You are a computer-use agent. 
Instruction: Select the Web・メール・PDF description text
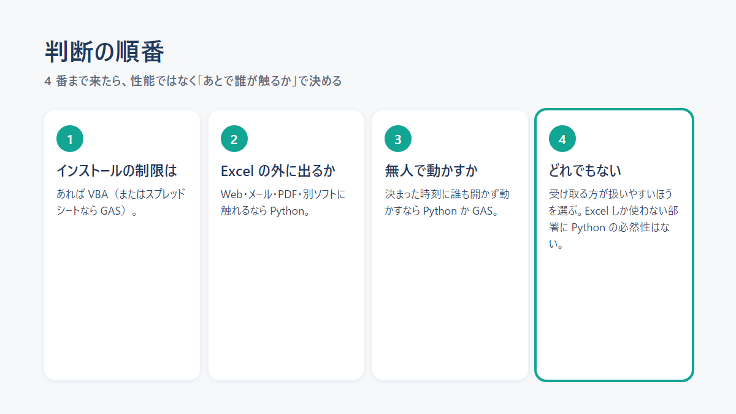coord(283,202)
